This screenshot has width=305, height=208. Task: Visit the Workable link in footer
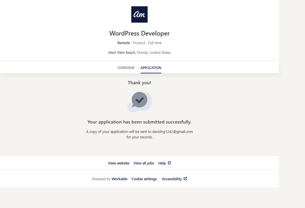coord(120,179)
